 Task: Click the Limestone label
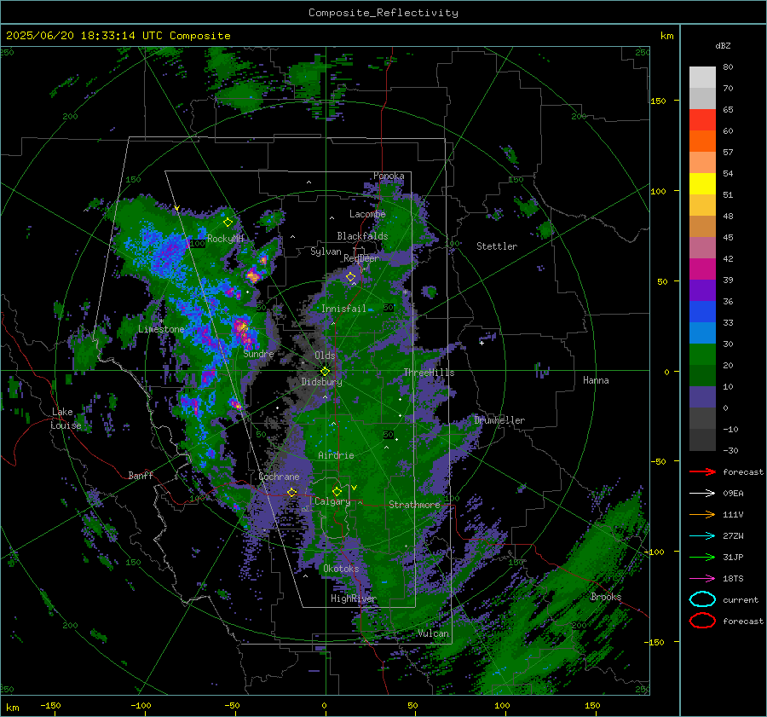point(161,329)
